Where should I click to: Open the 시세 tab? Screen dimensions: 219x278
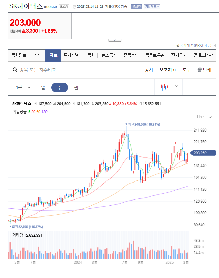[38, 55]
